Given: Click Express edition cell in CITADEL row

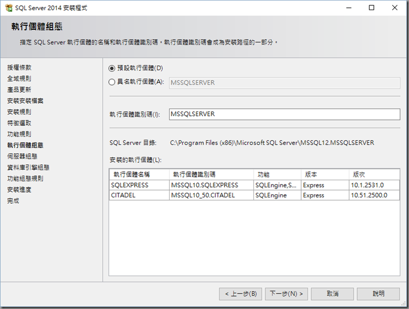Looking at the screenshot, I should pyautogui.click(x=325, y=195).
